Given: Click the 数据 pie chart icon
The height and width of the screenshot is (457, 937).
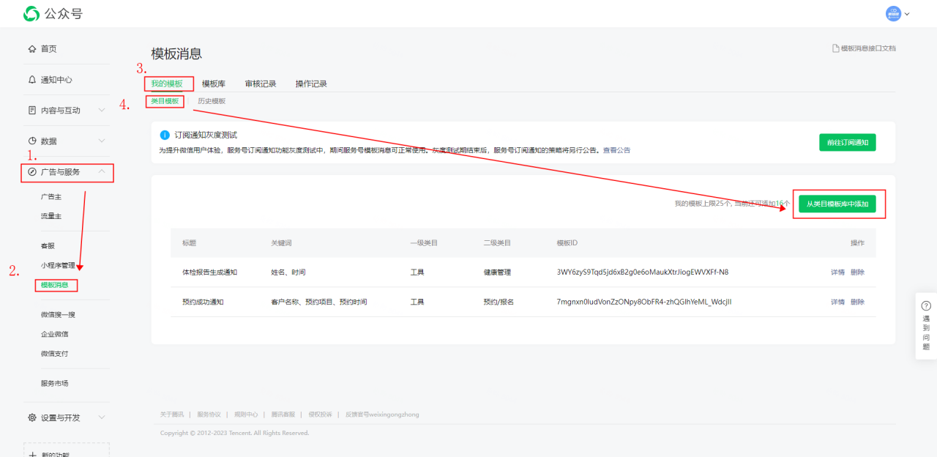Looking at the screenshot, I should [x=31, y=141].
